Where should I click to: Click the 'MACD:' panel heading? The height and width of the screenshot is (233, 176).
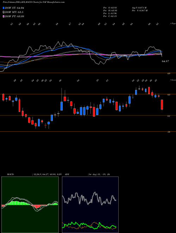coord(11,174)
